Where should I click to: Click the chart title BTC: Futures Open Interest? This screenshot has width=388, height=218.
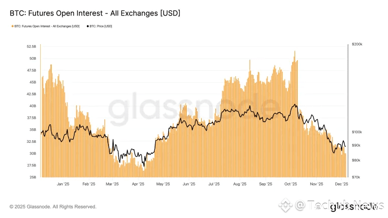(95, 13)
